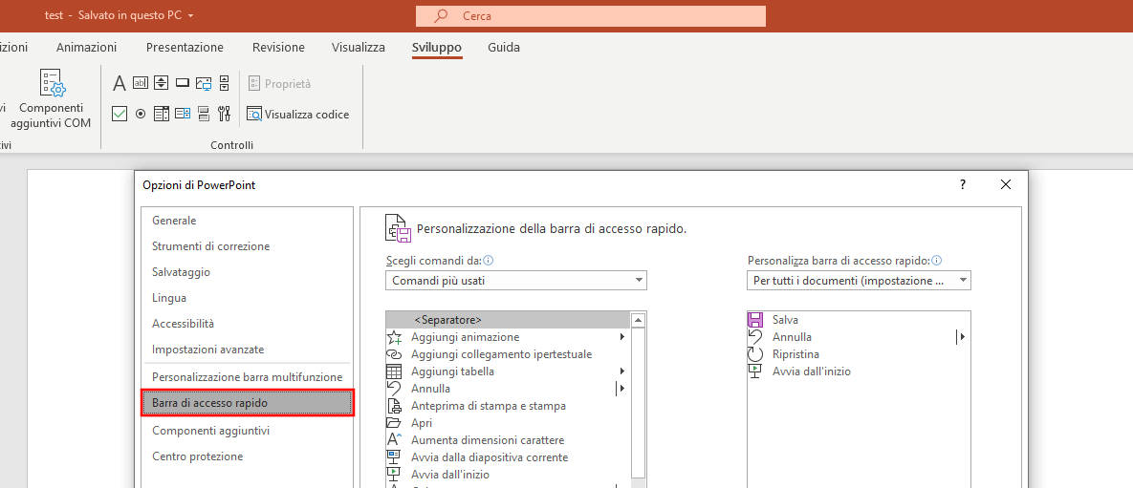Open Componenti aggiuntivi COM

coord(51,99)
